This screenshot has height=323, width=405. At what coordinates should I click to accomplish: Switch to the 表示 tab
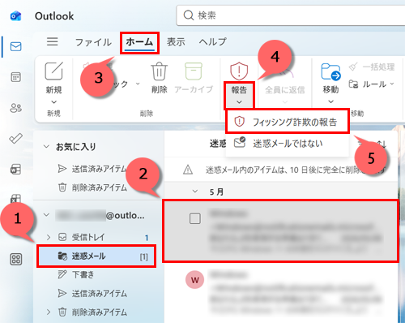176,42
